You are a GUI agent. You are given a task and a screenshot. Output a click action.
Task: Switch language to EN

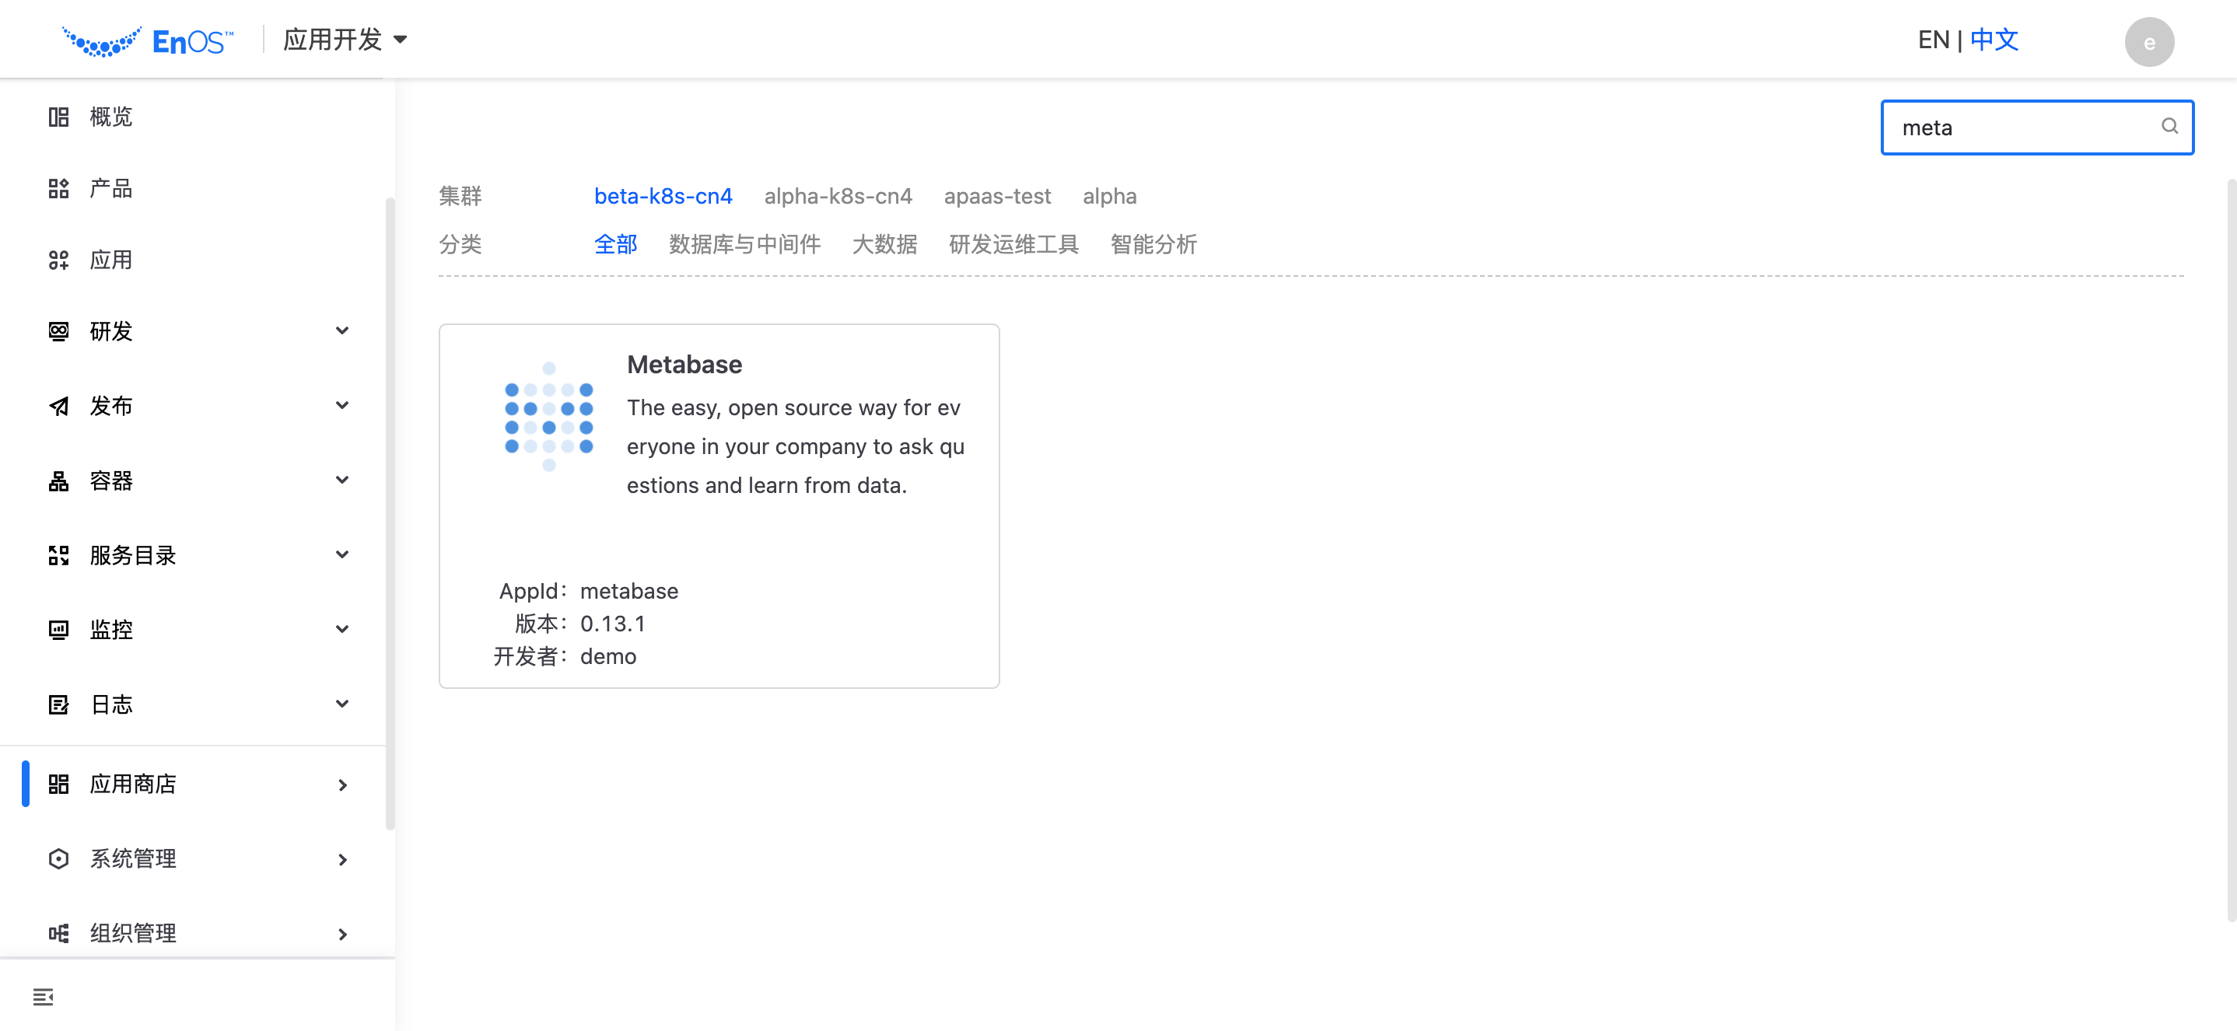tap(1932, 40)
